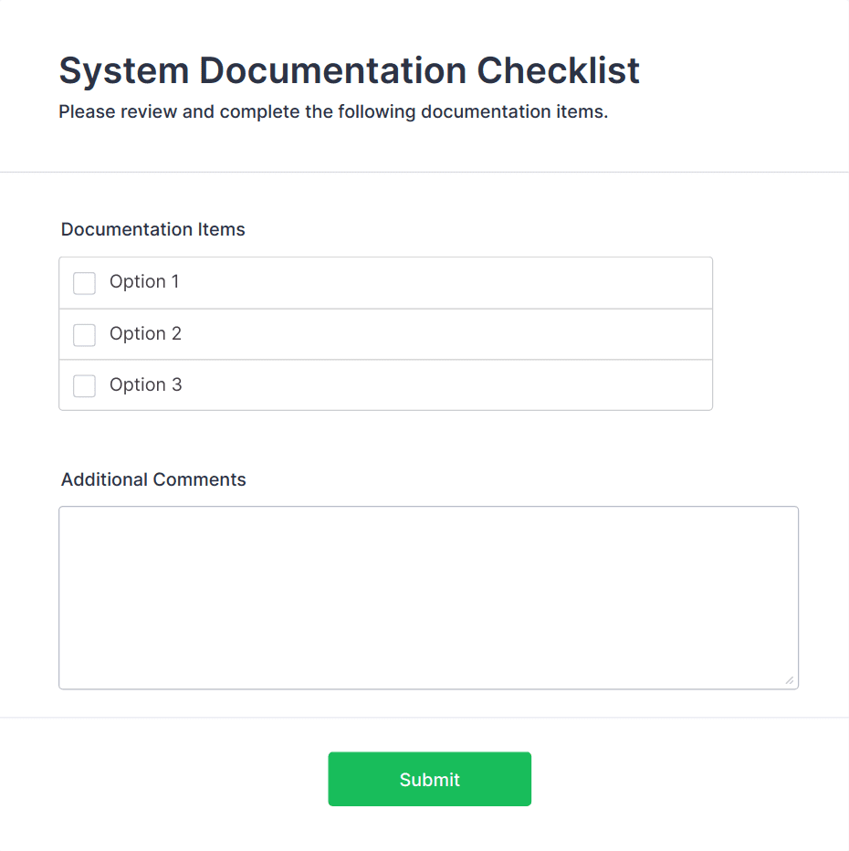Click inside the Additional Comments text area
The height and width of the screenshot is (851, 849).
point(429,594)
